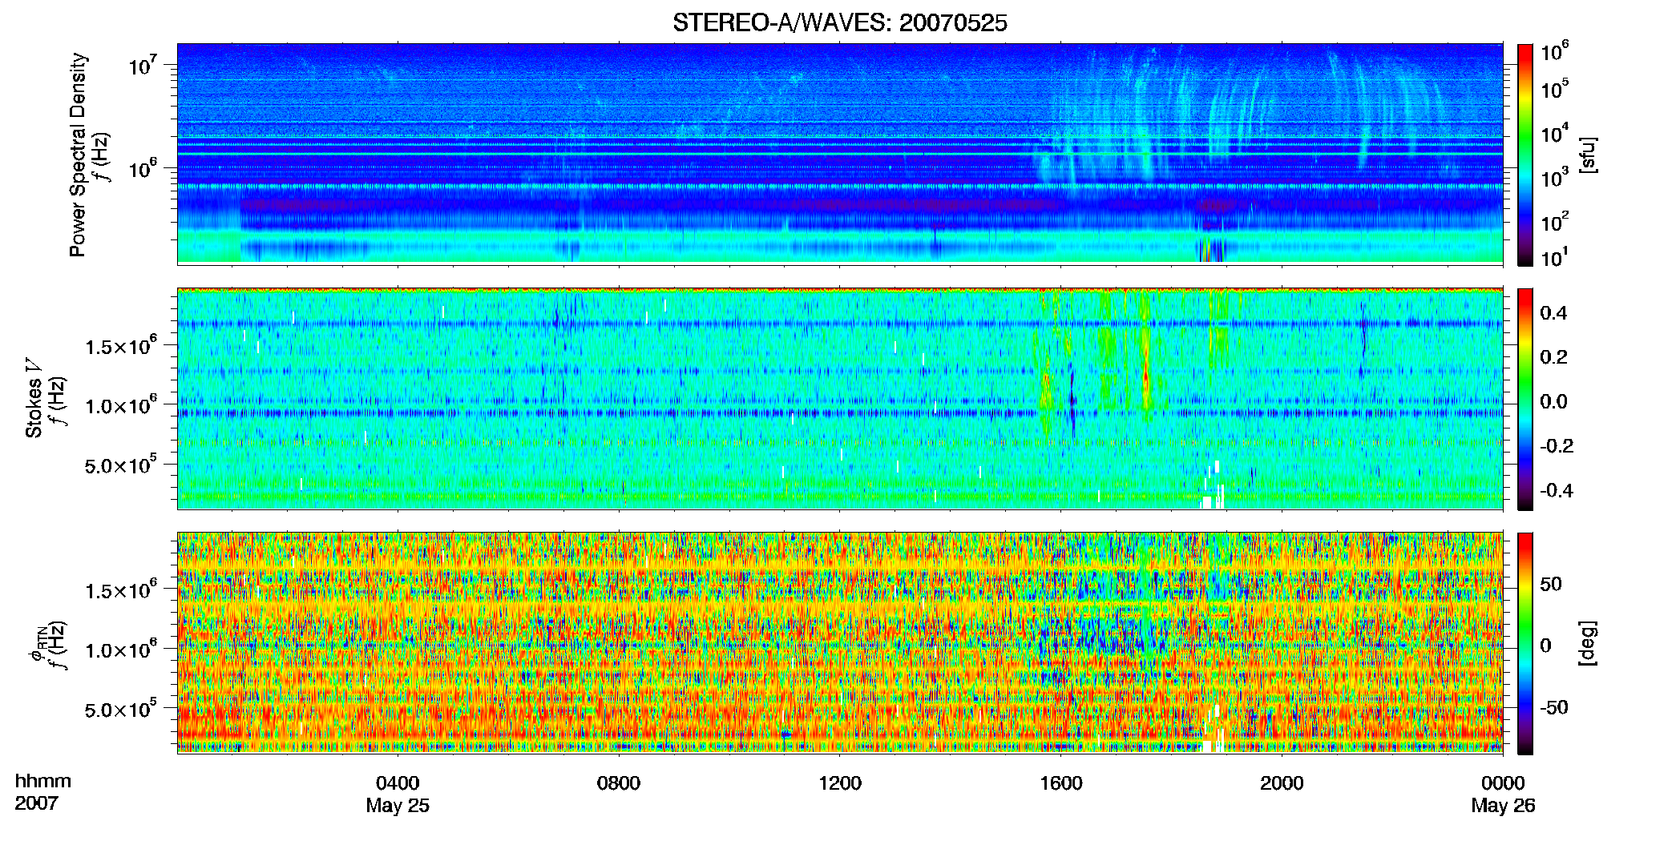Click the -0.4 value on Stokes colorbar
Screen dimensions: 1680x865
(1557, 491)
